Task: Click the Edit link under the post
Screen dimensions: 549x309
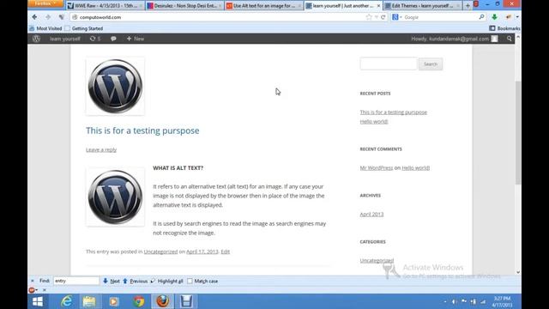Action: [x=225, y=251]
